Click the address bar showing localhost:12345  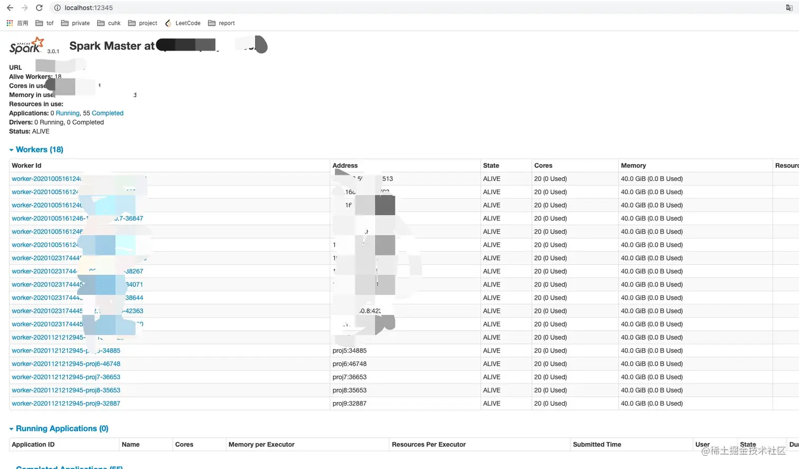(x=417, y=8)
